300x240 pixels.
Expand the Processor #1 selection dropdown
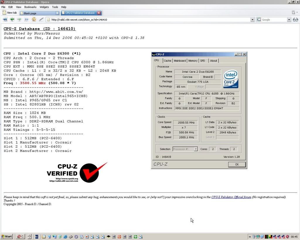196,149
